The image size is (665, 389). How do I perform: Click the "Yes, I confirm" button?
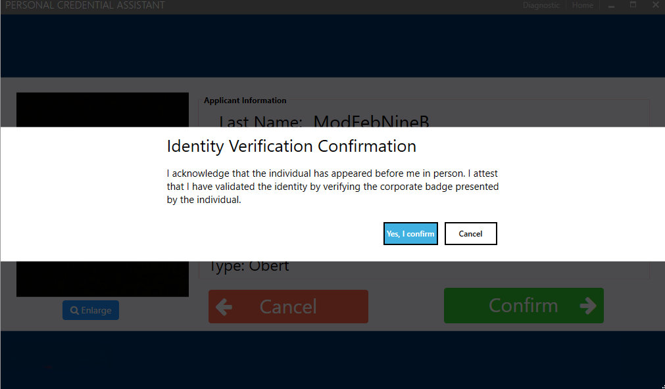410,234
